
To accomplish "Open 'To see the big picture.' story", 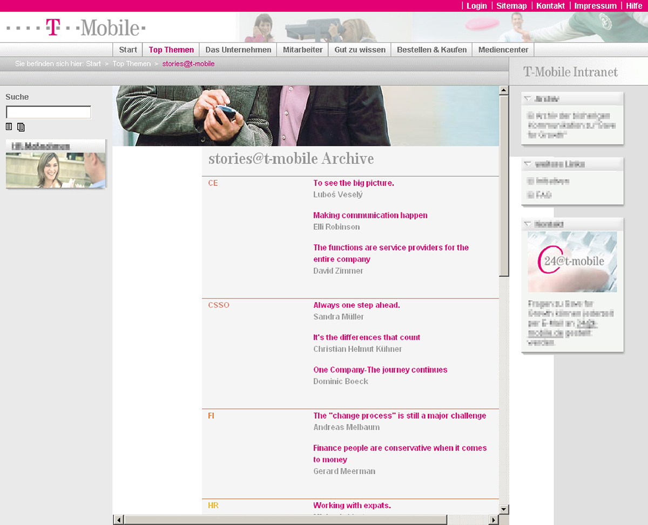I will (353, 183).
